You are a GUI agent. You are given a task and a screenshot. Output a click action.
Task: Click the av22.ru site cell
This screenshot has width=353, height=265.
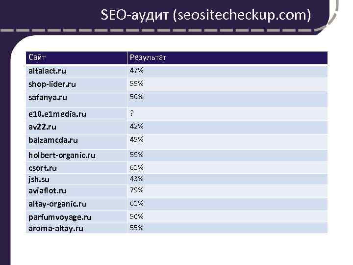click(42, 127)
